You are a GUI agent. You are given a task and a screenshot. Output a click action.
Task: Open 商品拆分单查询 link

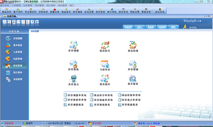pos(101,95)
